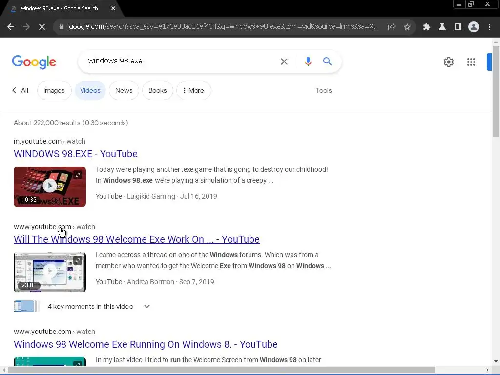The image size is (500, 375).
Task: Switch to All results
Action: point(21,90)
